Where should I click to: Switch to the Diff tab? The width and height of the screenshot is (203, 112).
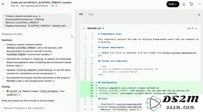click(81, 14)
